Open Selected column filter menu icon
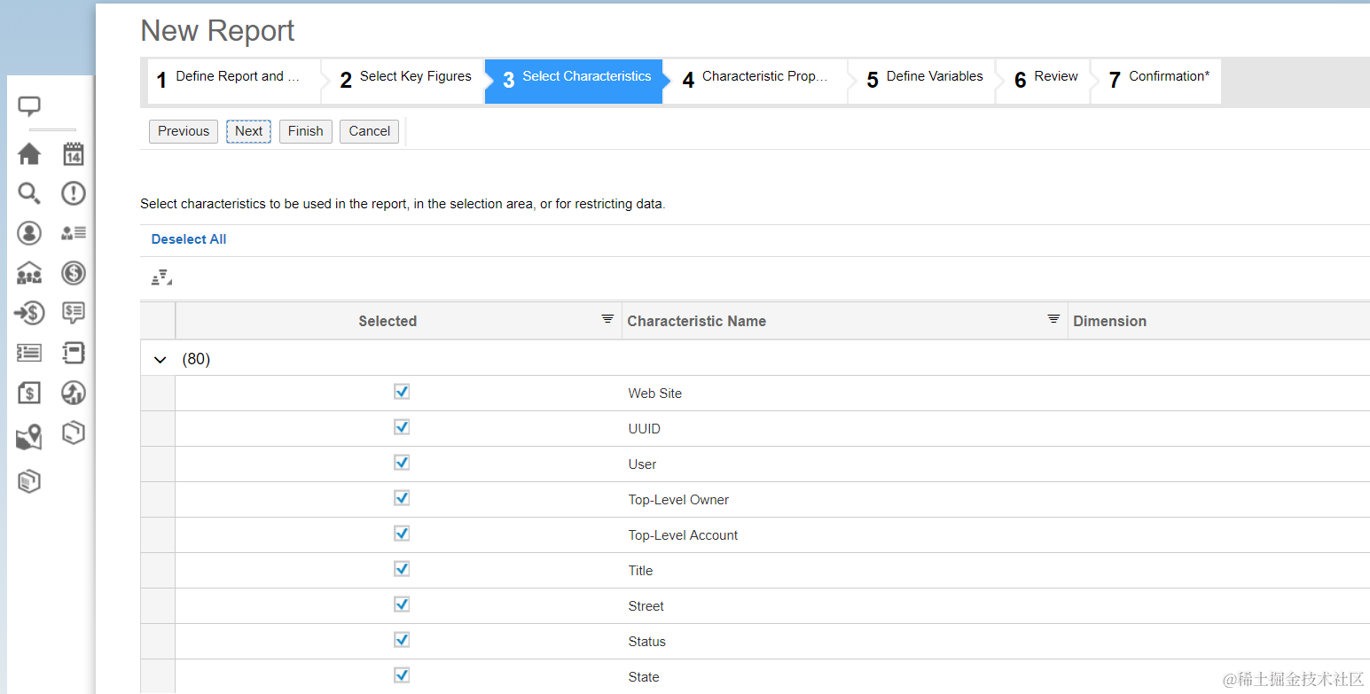 coord(607,319)
